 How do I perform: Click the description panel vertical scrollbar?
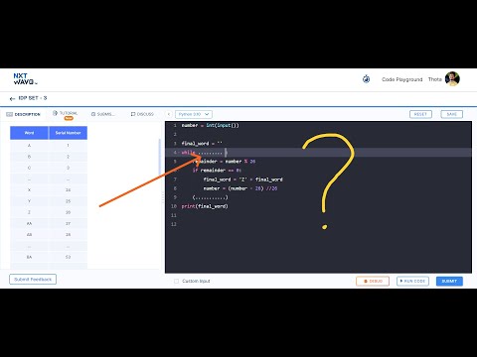coord(160,157)
